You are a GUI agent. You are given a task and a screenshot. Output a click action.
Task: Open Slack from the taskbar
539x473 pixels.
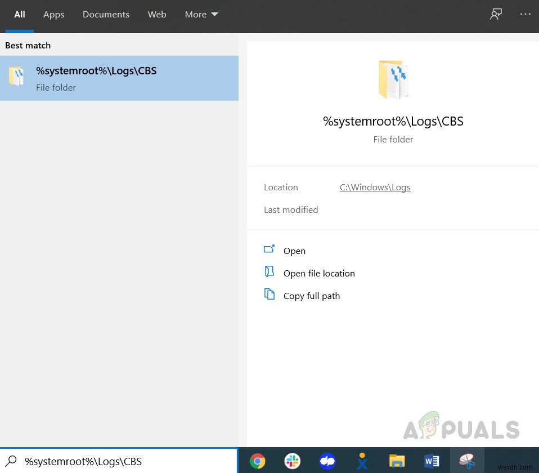292,461
